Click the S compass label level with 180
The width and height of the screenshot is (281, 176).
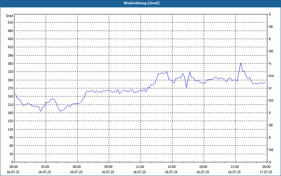(x=270, y=113)
